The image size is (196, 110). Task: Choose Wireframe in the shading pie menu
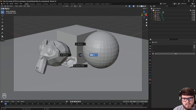(x=66, y=55)
